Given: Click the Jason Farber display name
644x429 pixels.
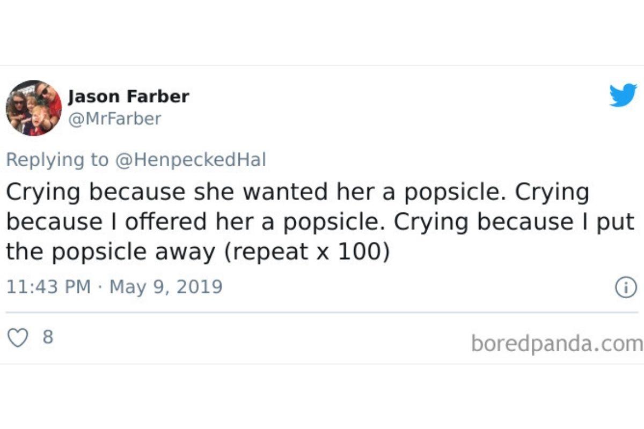Looking at the screenshot, I should pyautogui.click(x=128, y=97).
